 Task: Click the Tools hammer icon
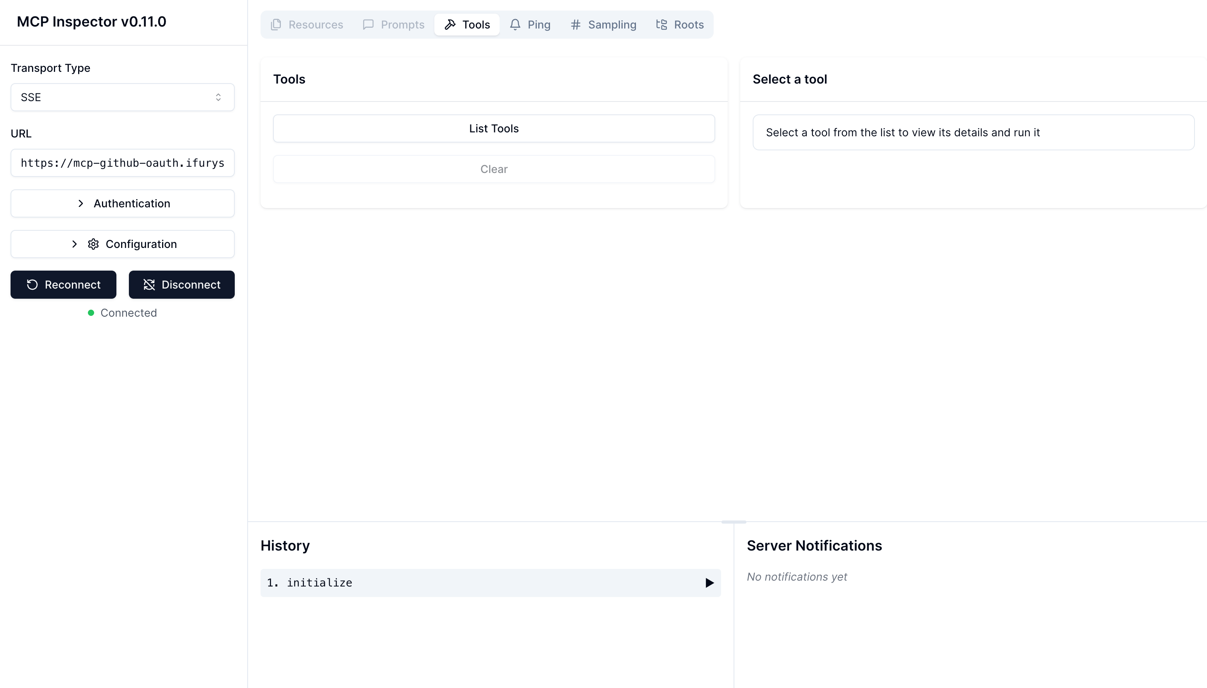point(450,25)
